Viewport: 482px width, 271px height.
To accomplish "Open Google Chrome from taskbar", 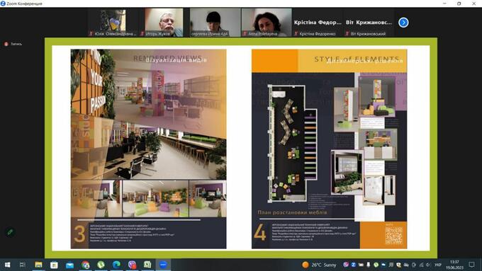I will pos(86,265).
